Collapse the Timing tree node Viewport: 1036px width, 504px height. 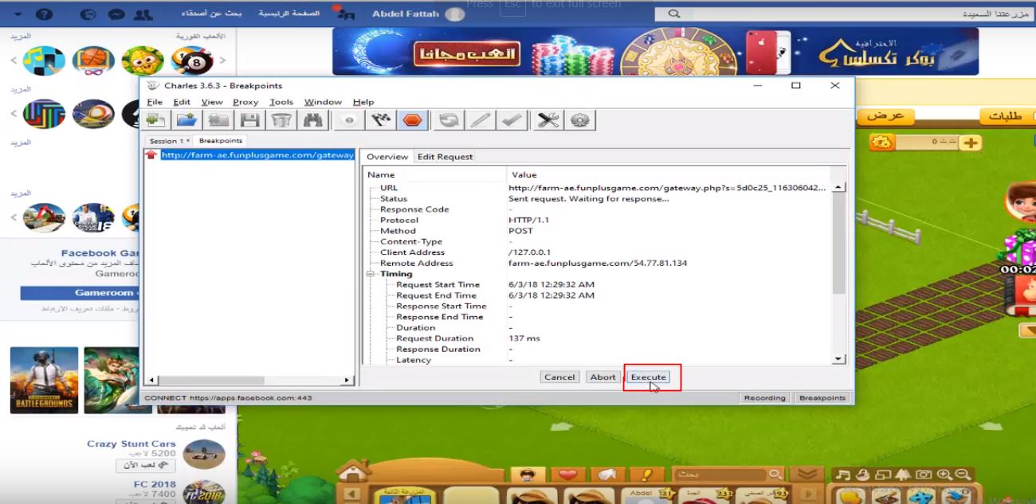[x=370, y=274]
